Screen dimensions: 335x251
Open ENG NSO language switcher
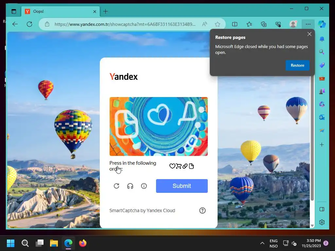click(x=273, y=243)
